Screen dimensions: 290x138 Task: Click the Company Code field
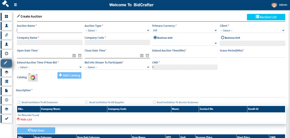117,43
